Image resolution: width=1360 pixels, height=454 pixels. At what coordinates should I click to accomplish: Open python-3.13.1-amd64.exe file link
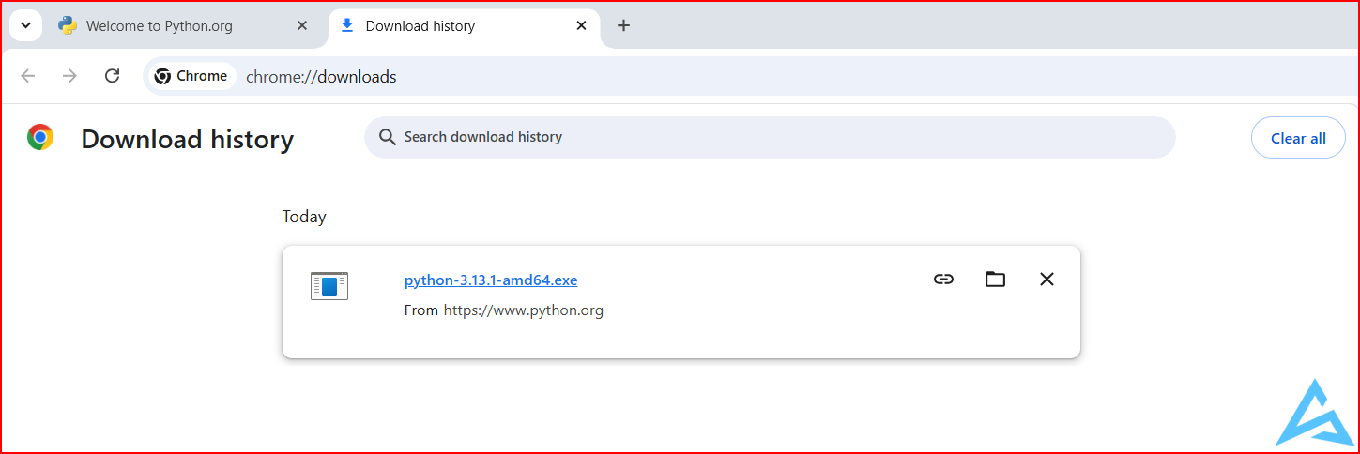491,280
